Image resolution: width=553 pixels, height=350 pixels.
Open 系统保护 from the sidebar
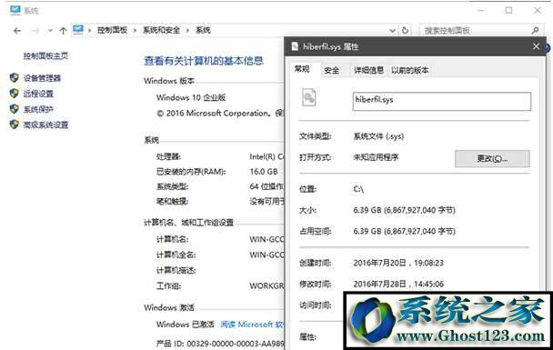point(38,109)
